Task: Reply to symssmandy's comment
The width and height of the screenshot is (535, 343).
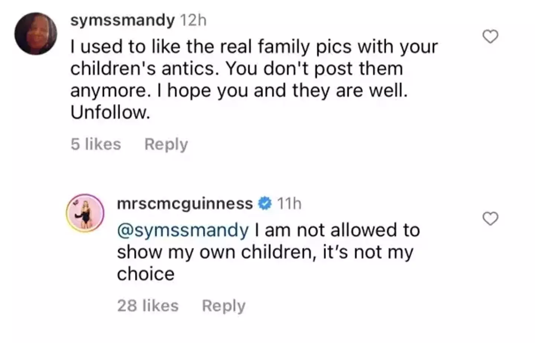Action: [x=166, y=144]
